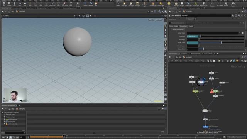Select the File shelf tool
The image size is (247, 139).
click(x=96, y=4)
